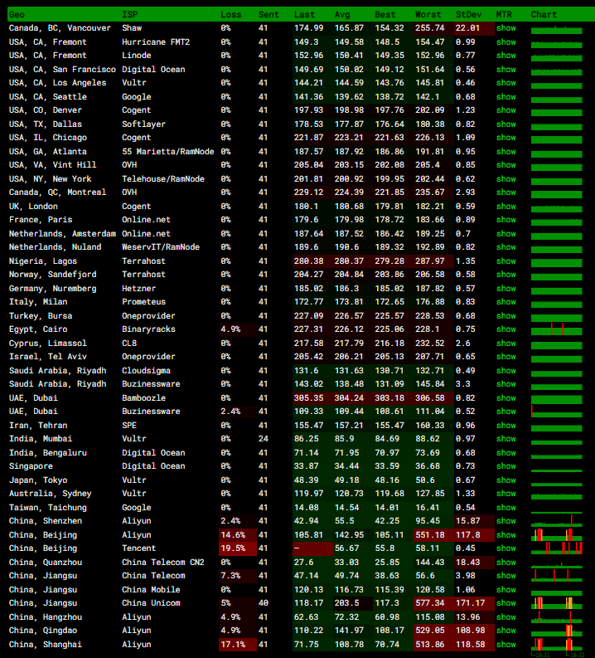Show MTR for Atlanta RamNode row
The height and width of the screenshot is (658, 595).
pyautogui.click(x=506, y=152)
